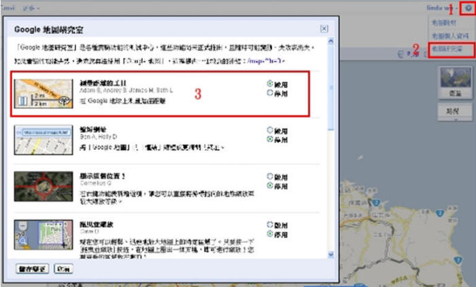
Task: Open the gear settings icon at top right
Action: click(468, 8)
